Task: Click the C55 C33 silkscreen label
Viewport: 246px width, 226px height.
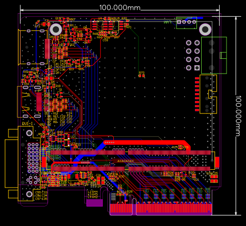Action: click(x=41, y=192)
